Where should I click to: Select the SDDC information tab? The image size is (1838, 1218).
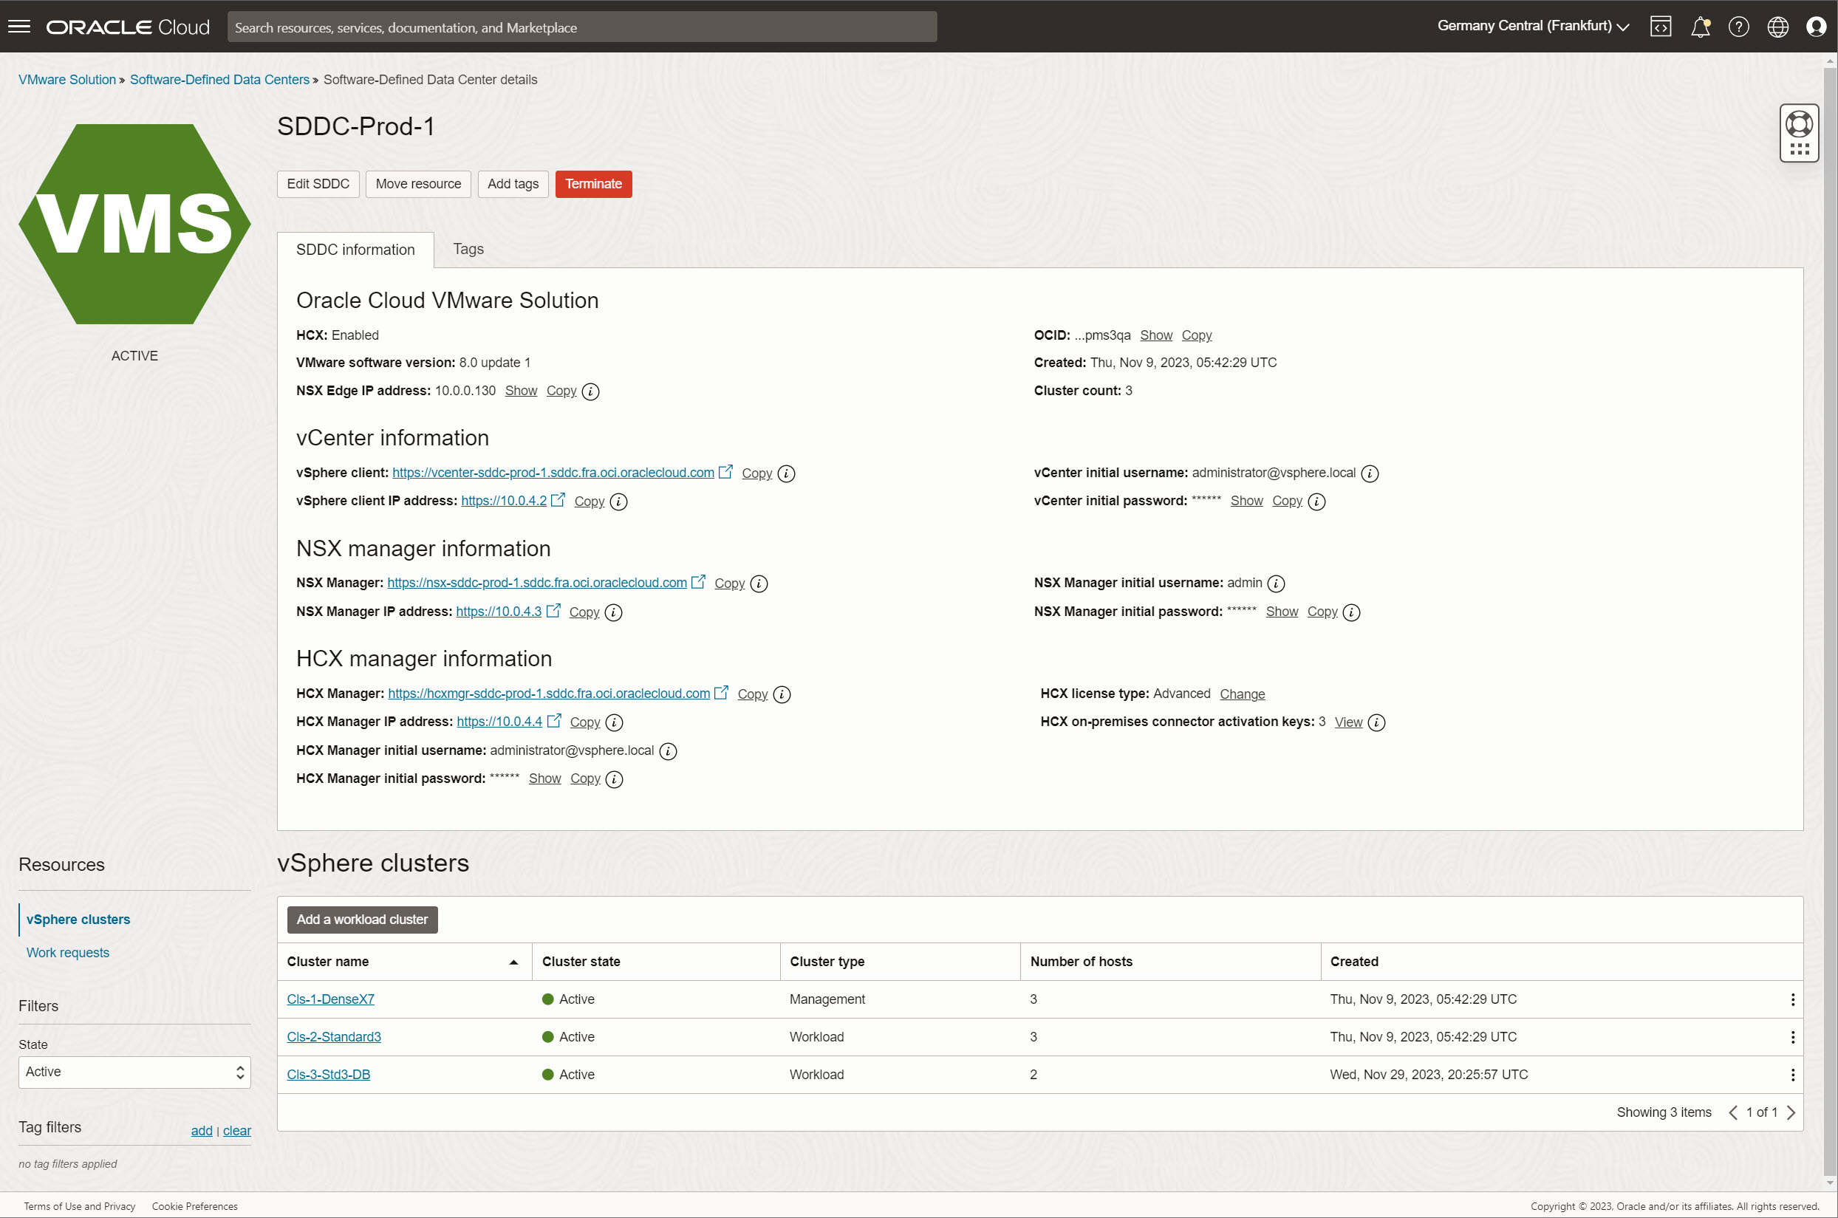(355, 247)
